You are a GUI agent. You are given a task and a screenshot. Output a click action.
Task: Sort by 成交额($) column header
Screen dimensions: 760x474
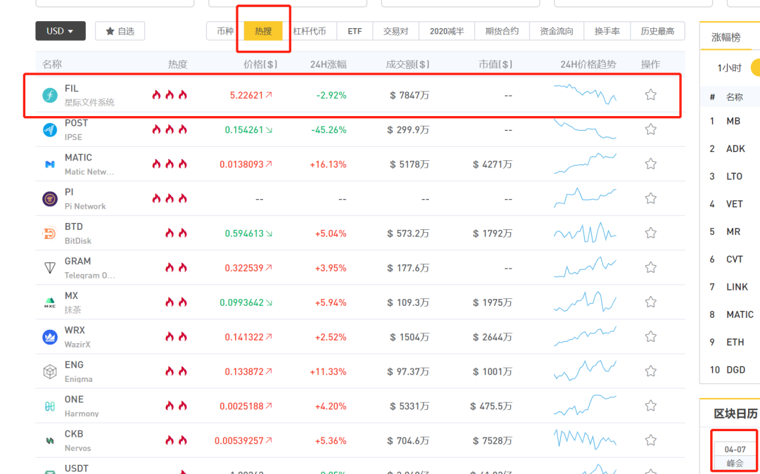pyautogui.click(x=407, y=65)
